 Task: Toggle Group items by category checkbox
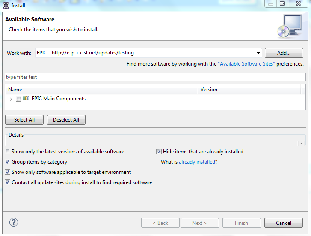click(x=8, y=162)
